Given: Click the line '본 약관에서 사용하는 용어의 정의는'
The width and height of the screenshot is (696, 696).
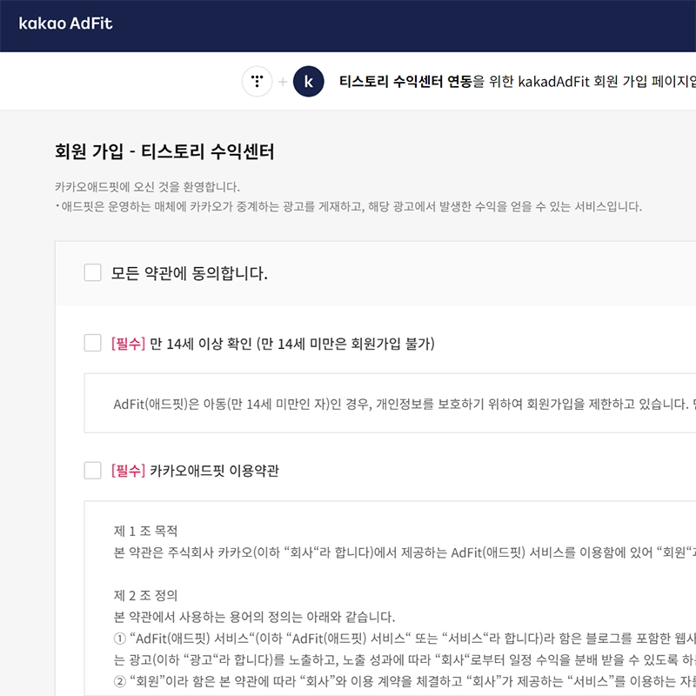Looking at the screenshot, I should tap(254, 617).
